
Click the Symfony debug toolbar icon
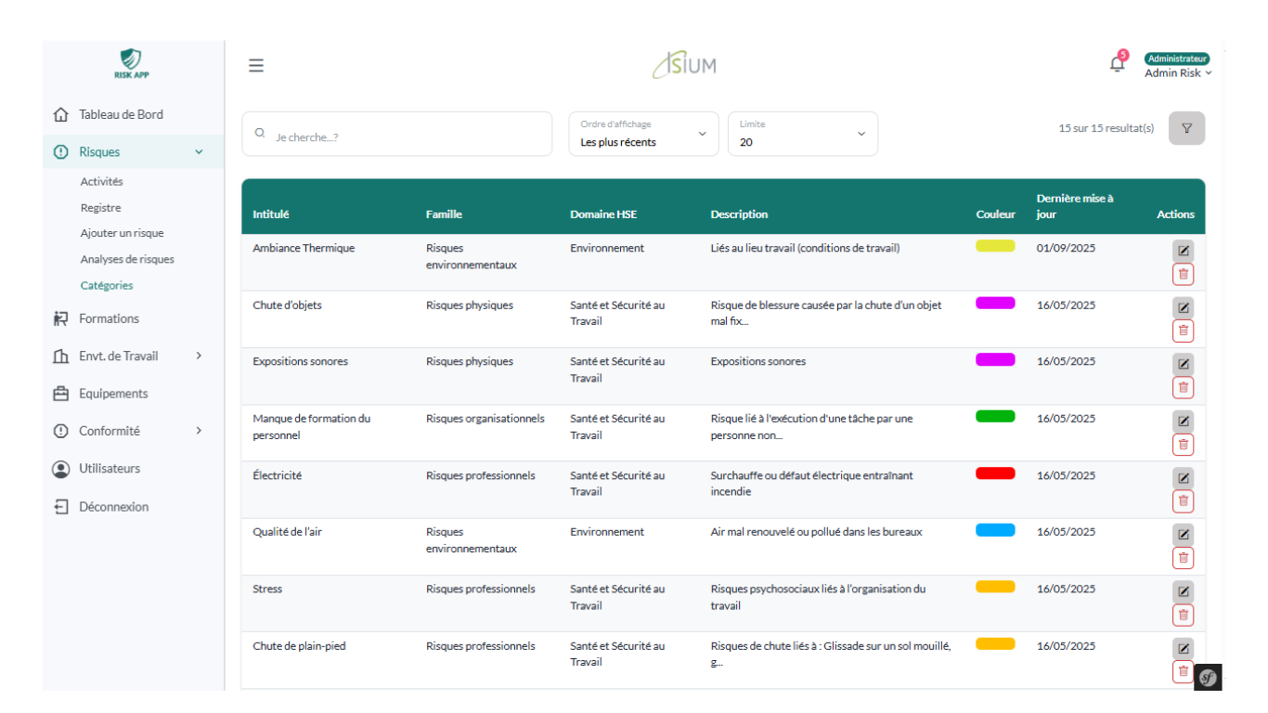[1208, 678]
